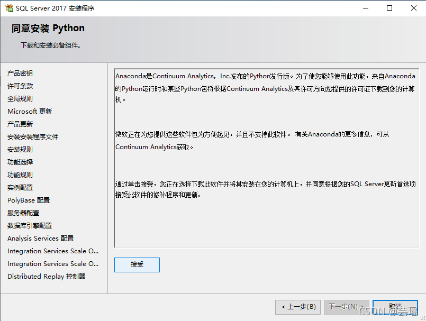
Task: Click the 下载和安装必备组件 subtitle text
Action: (x=51, y=45)
